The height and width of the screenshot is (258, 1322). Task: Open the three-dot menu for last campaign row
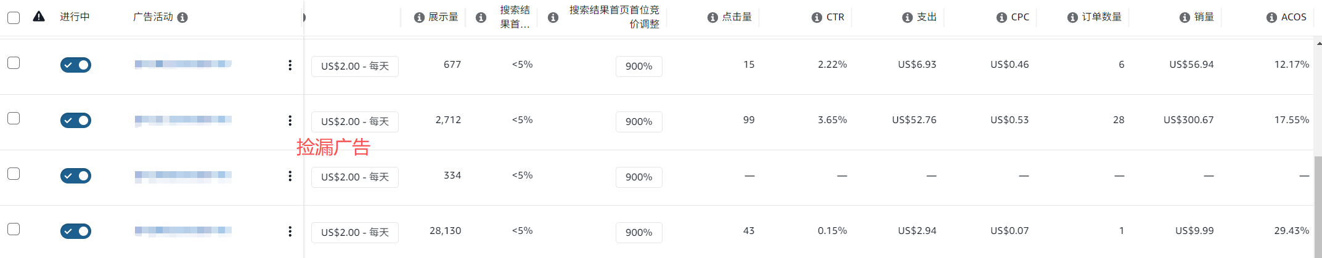(290, 232)
